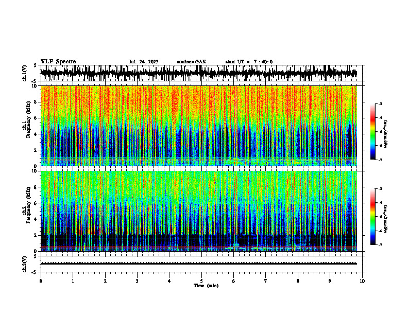Click time axis tick label "7"
Image resolution: width=408 pixels, height=315 pixels.
tap(266, 281)
